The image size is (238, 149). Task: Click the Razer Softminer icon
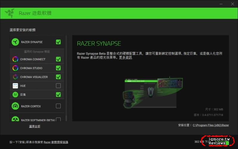click(15, 119)
